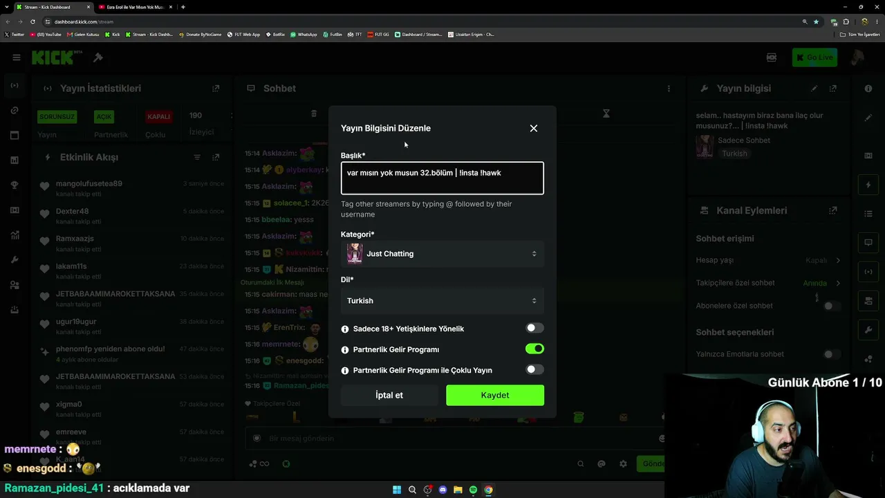Open the Etkinlik Akışı filter icon
Viewport: 885px width, 498px height.
(x=197, y=157)
